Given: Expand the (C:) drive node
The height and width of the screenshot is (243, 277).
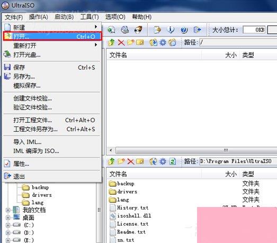Looking at the screenshot, I should coord(8,225).
